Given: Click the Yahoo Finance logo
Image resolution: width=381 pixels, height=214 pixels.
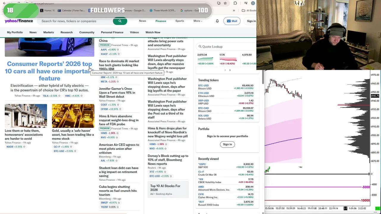Looking at the screenshot, I should [x=19, y=21].
